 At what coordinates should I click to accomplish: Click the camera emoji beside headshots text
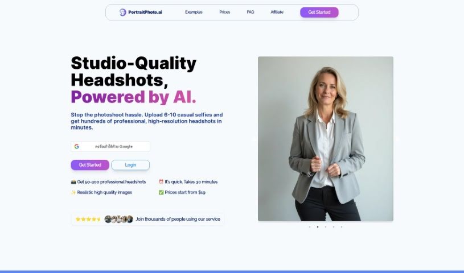(73, 182)
